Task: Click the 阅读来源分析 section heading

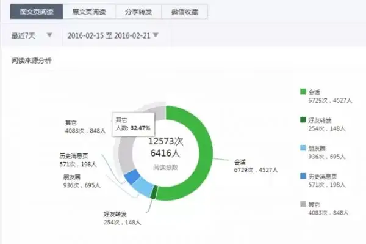Action: point(31,61)
